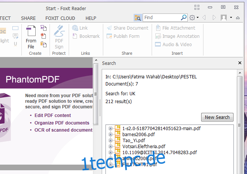Expand results for barnes2006.pdf

point(110,134)
